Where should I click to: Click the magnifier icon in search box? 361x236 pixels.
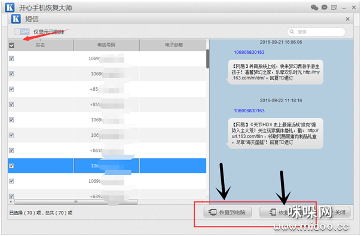(x=292, y=32)
